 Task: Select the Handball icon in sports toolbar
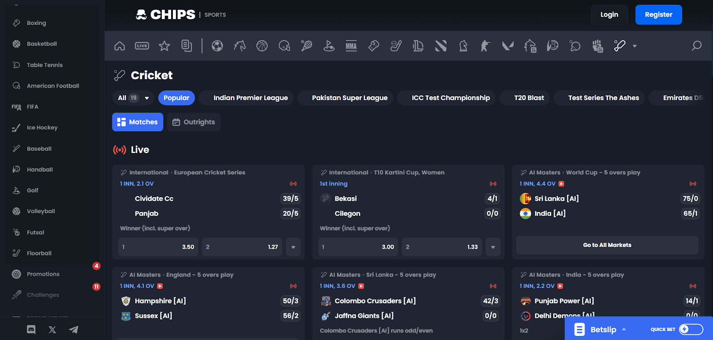(x=553, y=46)
